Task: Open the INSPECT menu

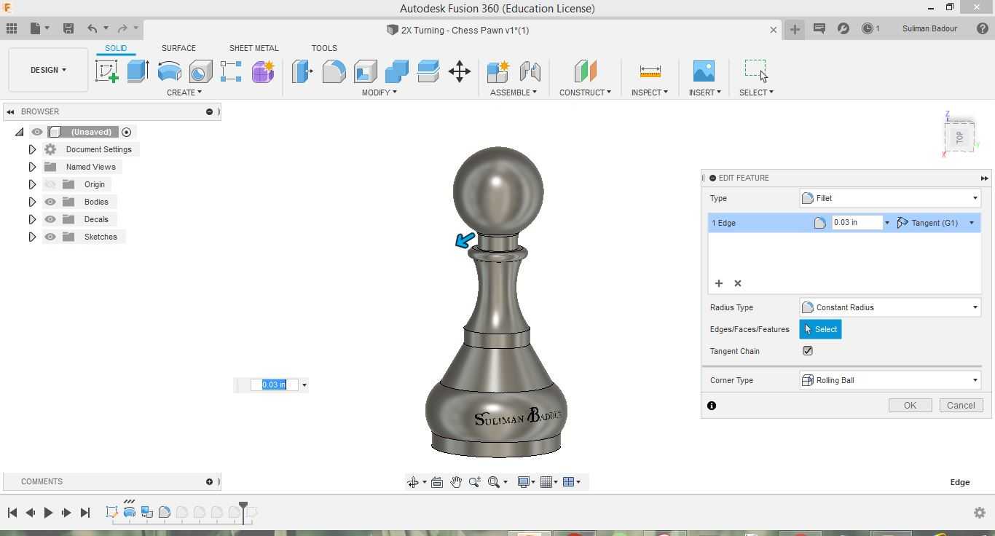Action: coord(649,92)
